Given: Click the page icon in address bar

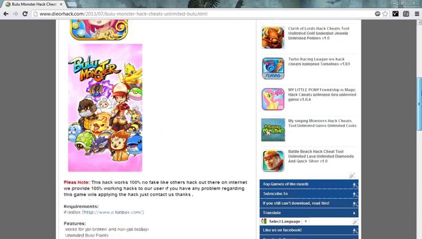Looking at the screenshot, I should tap(35, 14).
